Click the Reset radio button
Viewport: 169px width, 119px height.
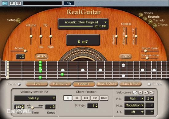click(x=19, y=84)
